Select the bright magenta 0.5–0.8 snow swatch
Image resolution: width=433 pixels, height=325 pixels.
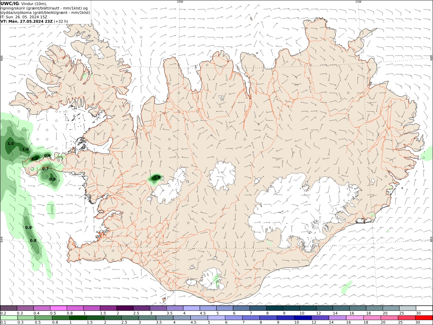(59, 308)
